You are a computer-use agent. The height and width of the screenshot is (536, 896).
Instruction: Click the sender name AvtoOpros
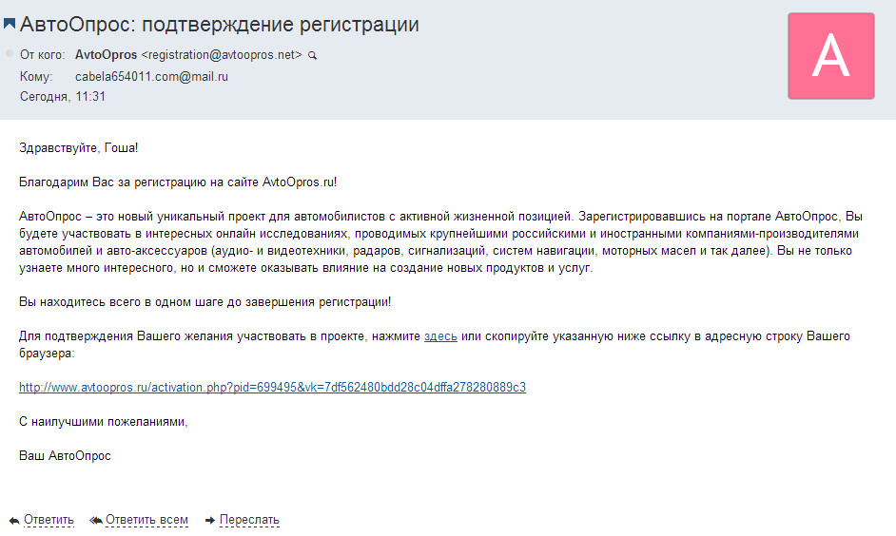pos(106,55)
